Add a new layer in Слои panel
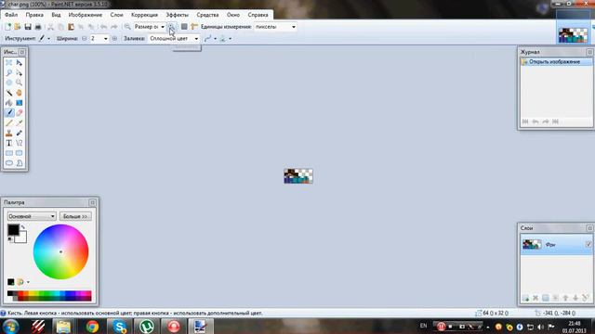Viewport: 595px width, 334px height. [525, 298]
